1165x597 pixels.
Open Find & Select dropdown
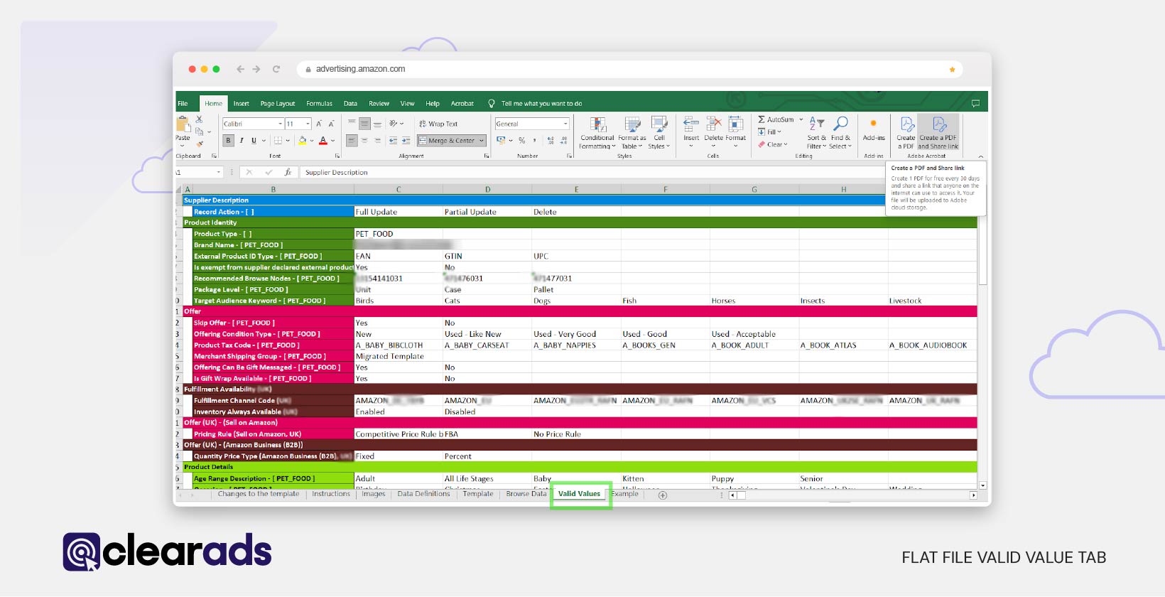click(x=840, y=133)
